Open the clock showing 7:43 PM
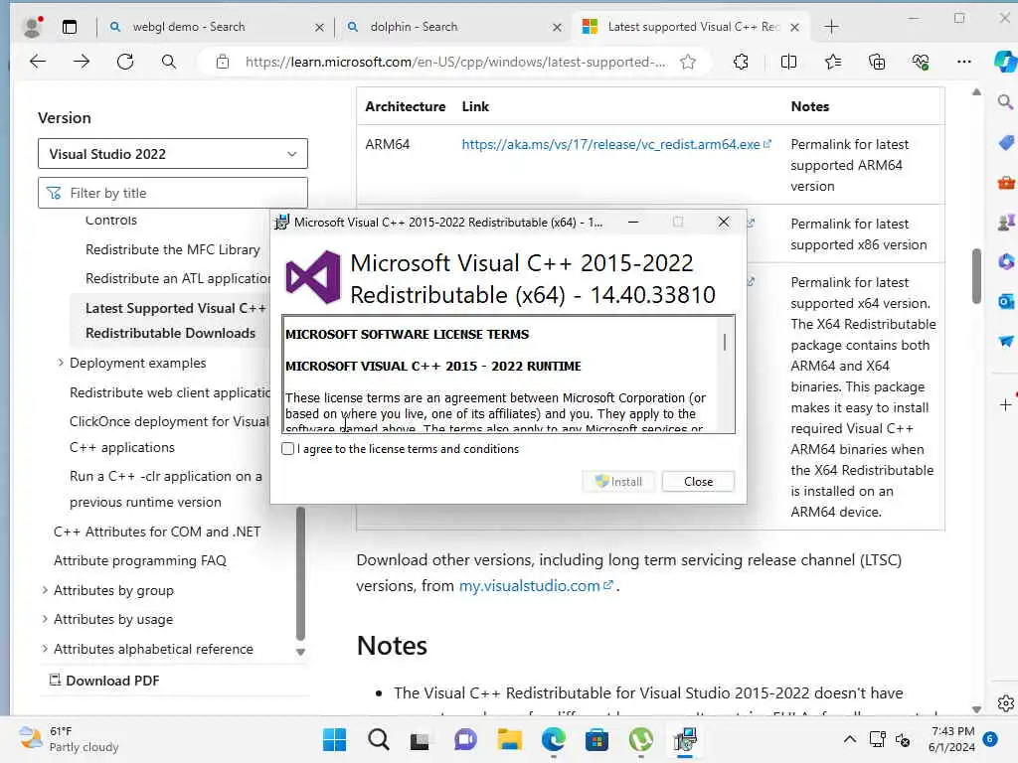This screenshot has width=1018, height=763. (951, 739)
